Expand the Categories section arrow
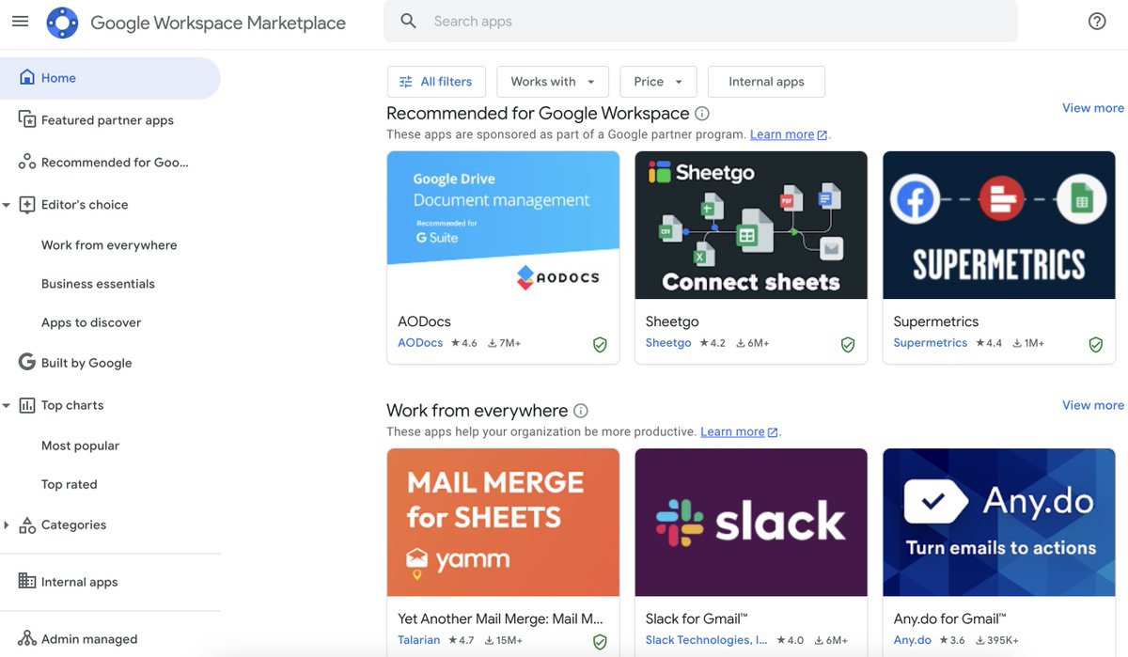Screen dimensions: 1128x657 7,525
